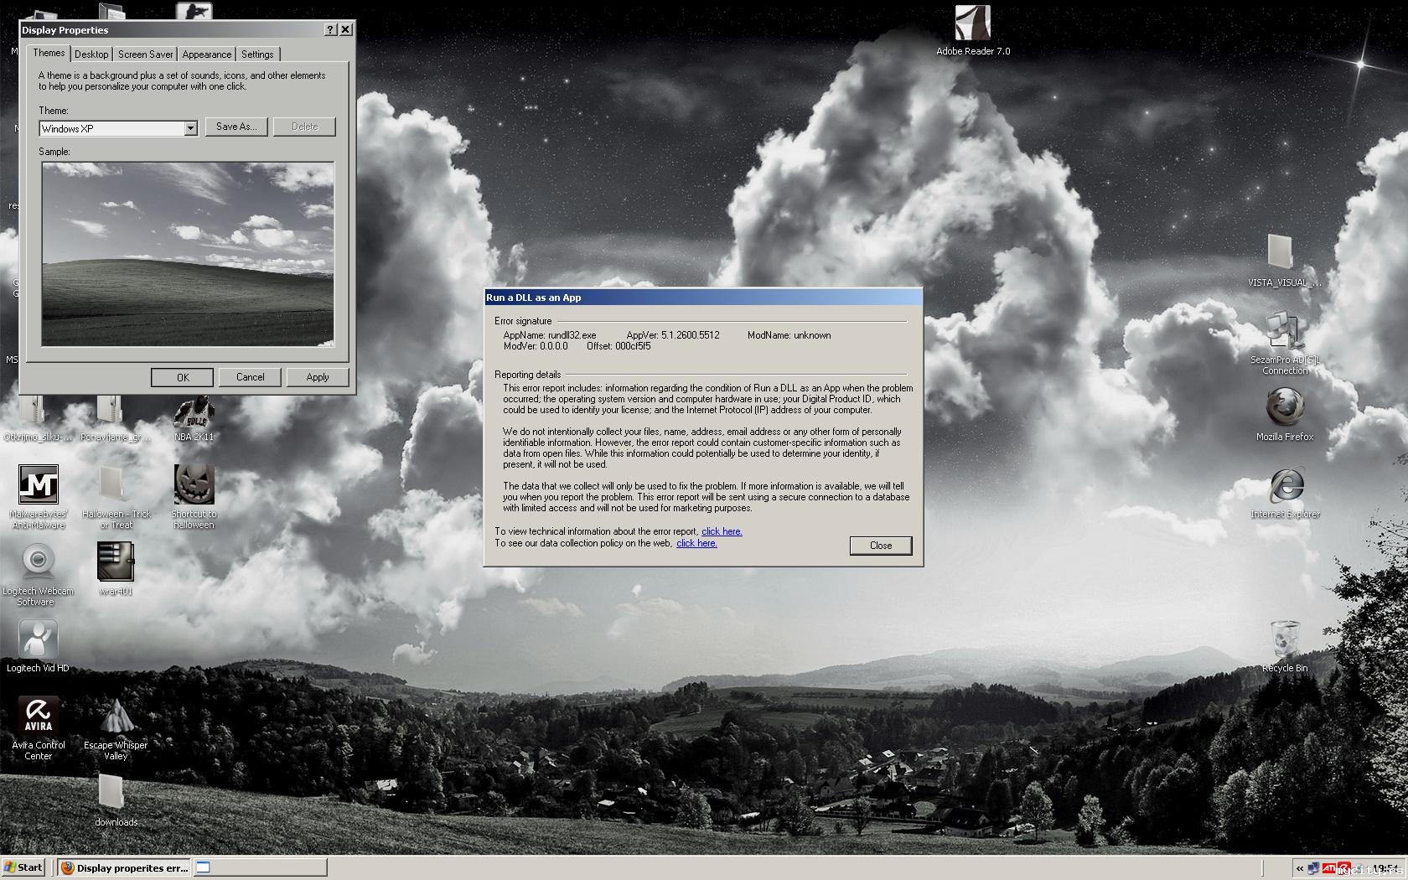Open the Screen Saver tab
The height and width of the screenshot is (880, 1408).
[145, 54]
